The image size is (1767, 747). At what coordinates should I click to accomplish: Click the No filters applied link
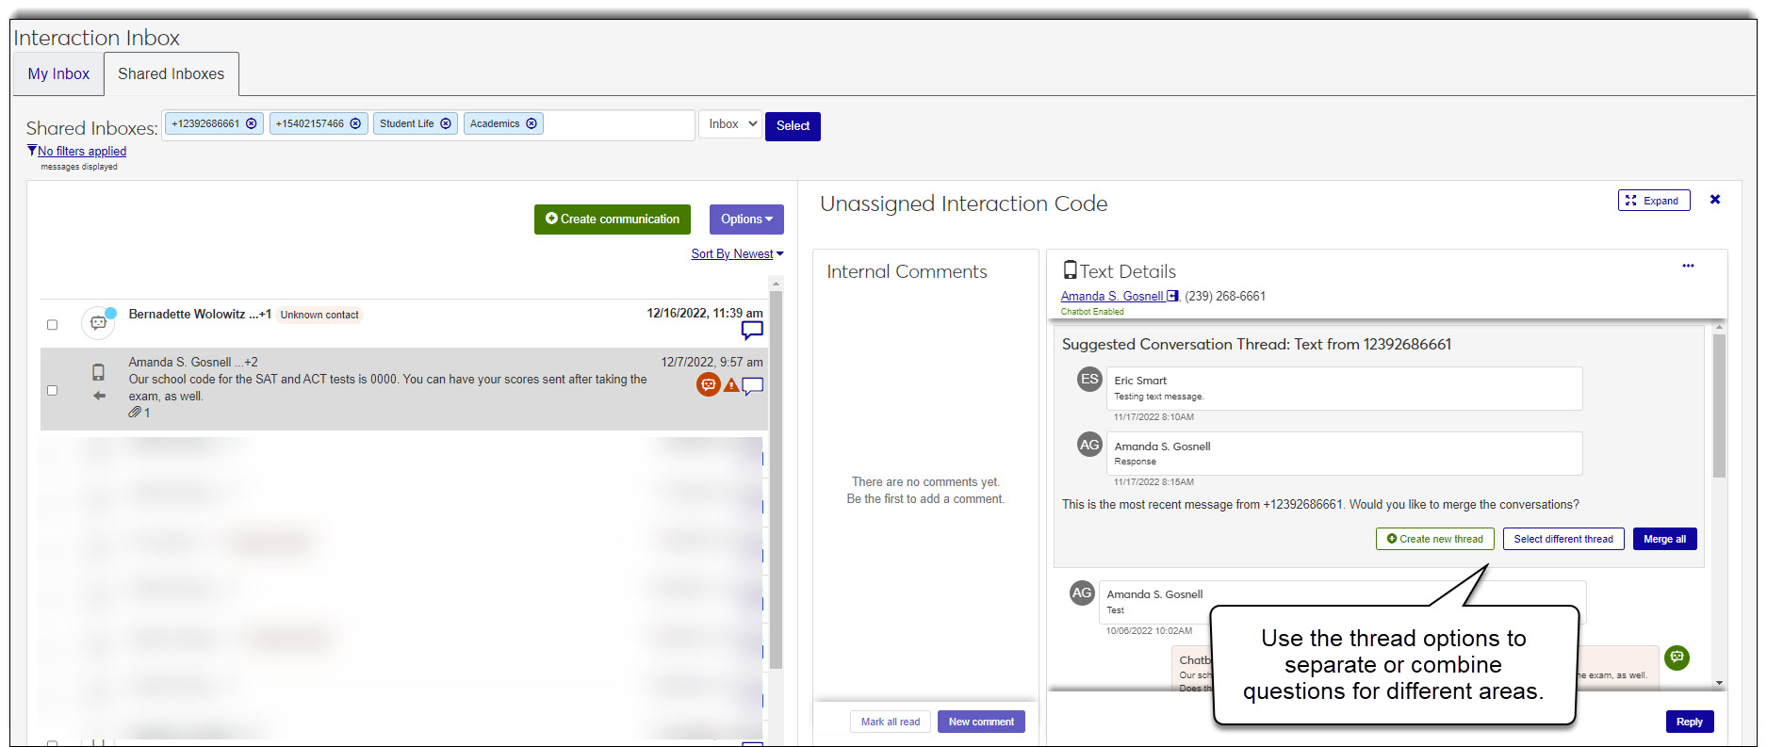pyautogui.click(x=82, y=152)
